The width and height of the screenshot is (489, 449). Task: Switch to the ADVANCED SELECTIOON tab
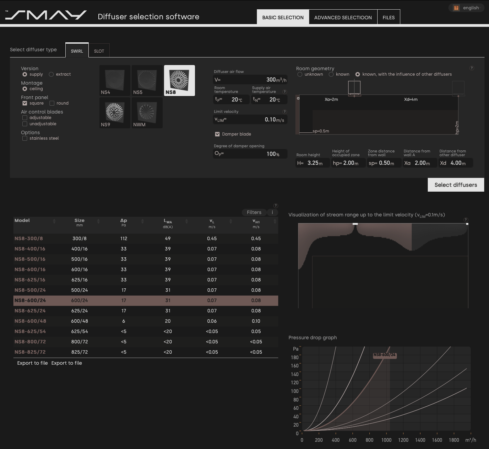[343, 17]
